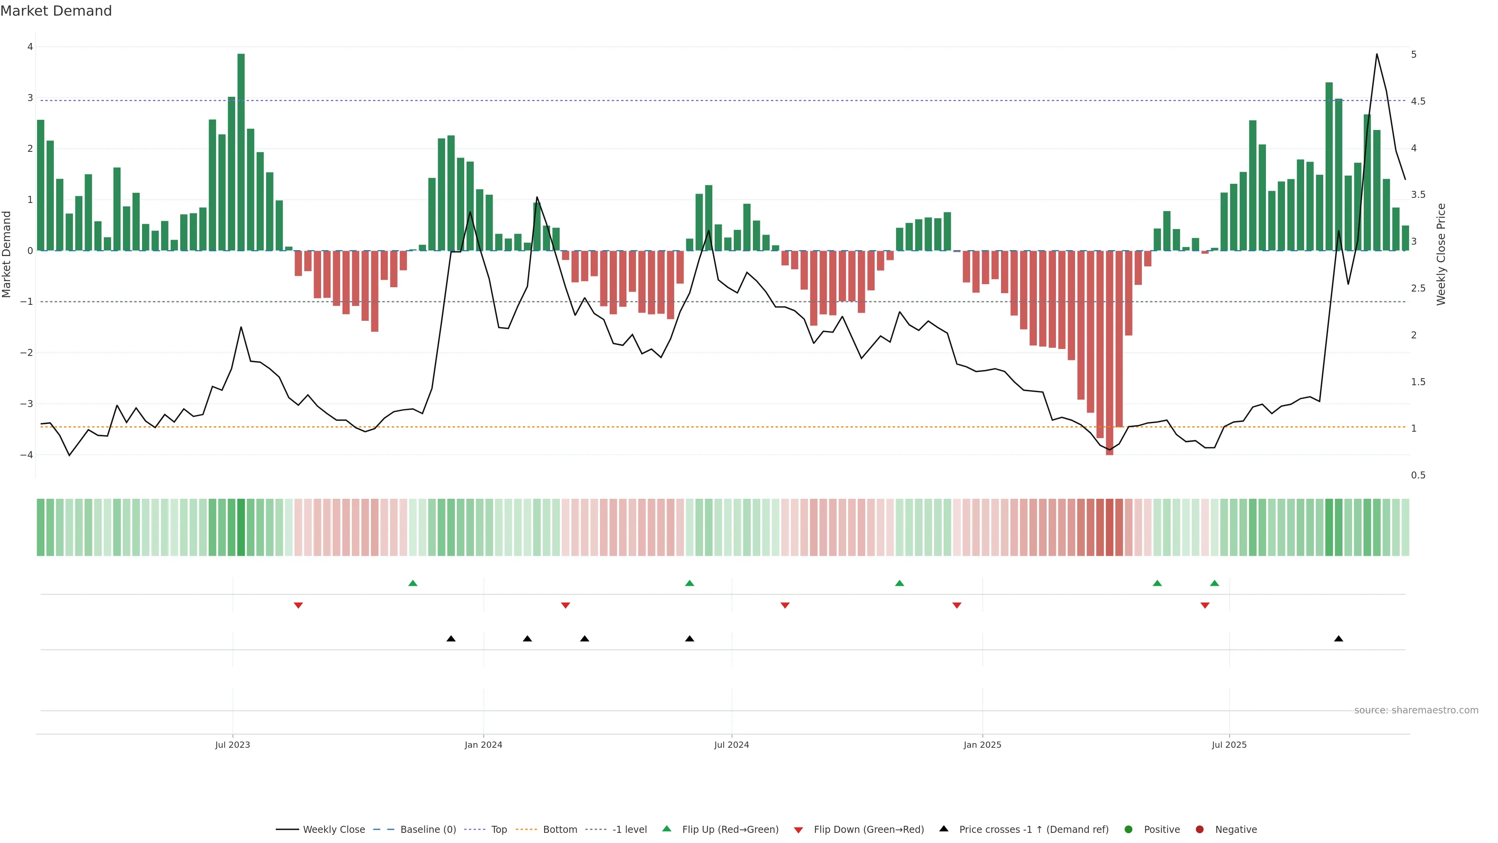This screenshot has height=843, width=1498.
Task: Click the first green flip-up marker before Jan 2024
Action: click(413, 583)
